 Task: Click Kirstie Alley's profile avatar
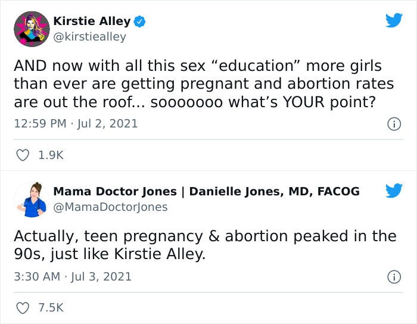(31, 29)
